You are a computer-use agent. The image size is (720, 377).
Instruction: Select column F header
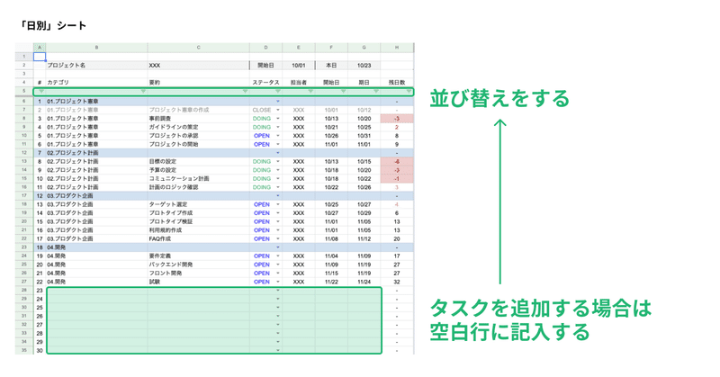pos(331,48)
